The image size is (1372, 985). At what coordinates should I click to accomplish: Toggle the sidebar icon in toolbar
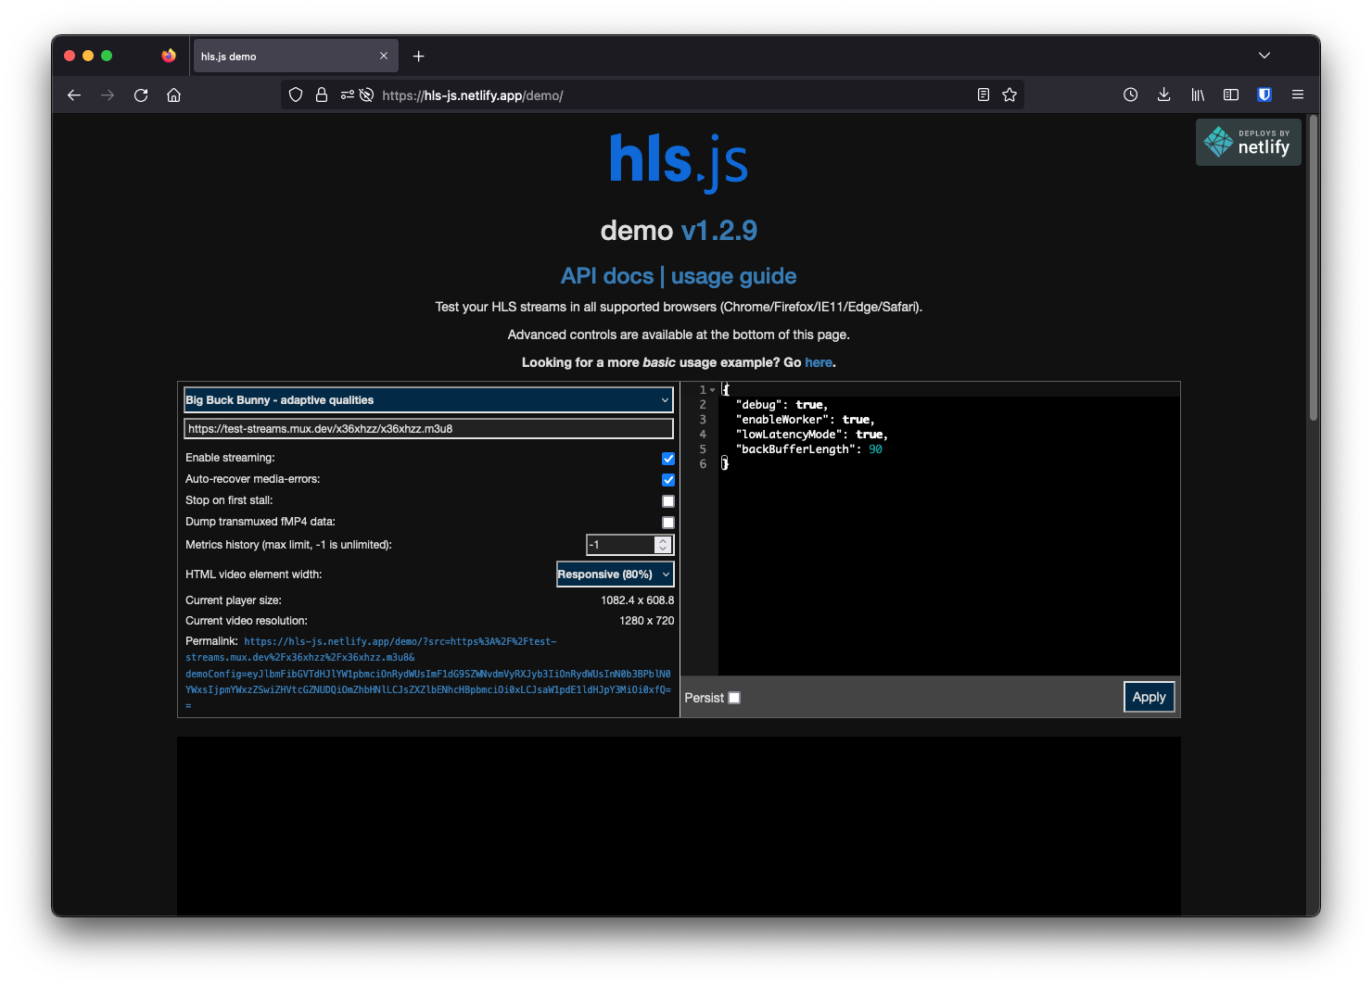pos(1231,95)
